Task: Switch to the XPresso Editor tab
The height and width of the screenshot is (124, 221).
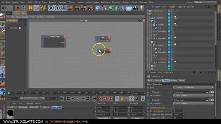Action: [20, 13]
